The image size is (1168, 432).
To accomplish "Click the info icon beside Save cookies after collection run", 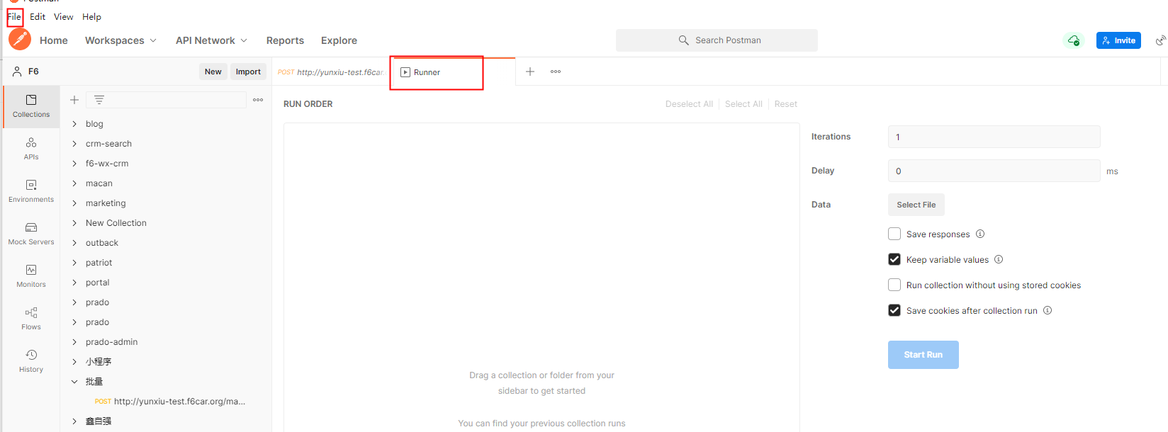I will 1048,310.
